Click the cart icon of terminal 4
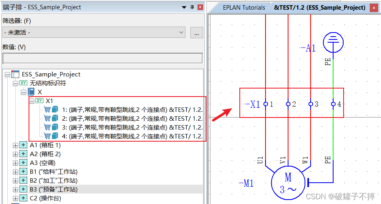The height and width of the screenshot is (204, 381). pos(47,136)
